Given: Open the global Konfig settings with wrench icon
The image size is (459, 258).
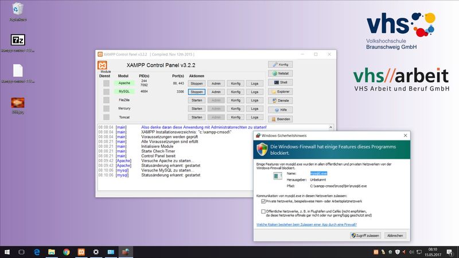Looking at the screenshot, I should click(x=281, y=64).
